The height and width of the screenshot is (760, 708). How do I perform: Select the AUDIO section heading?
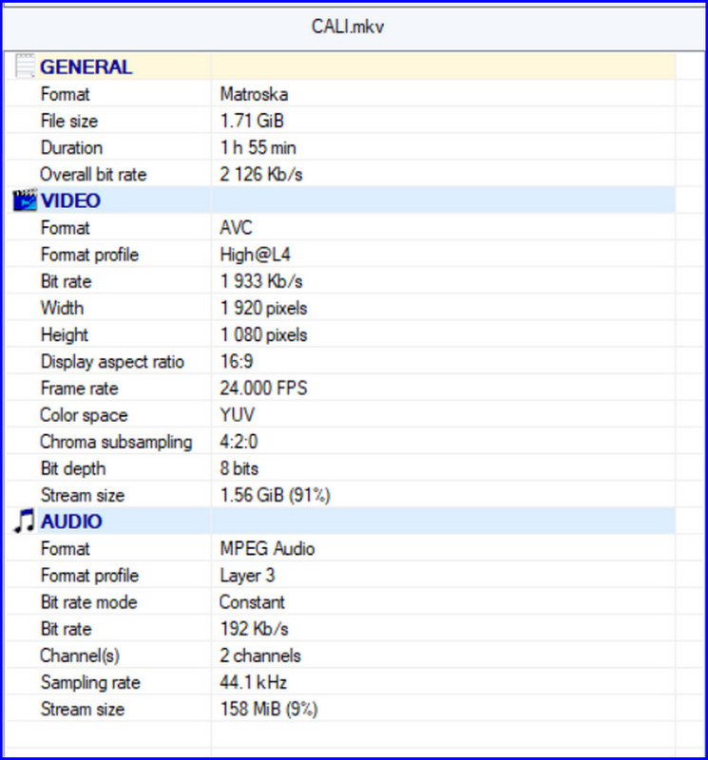[x=71, y=522]
